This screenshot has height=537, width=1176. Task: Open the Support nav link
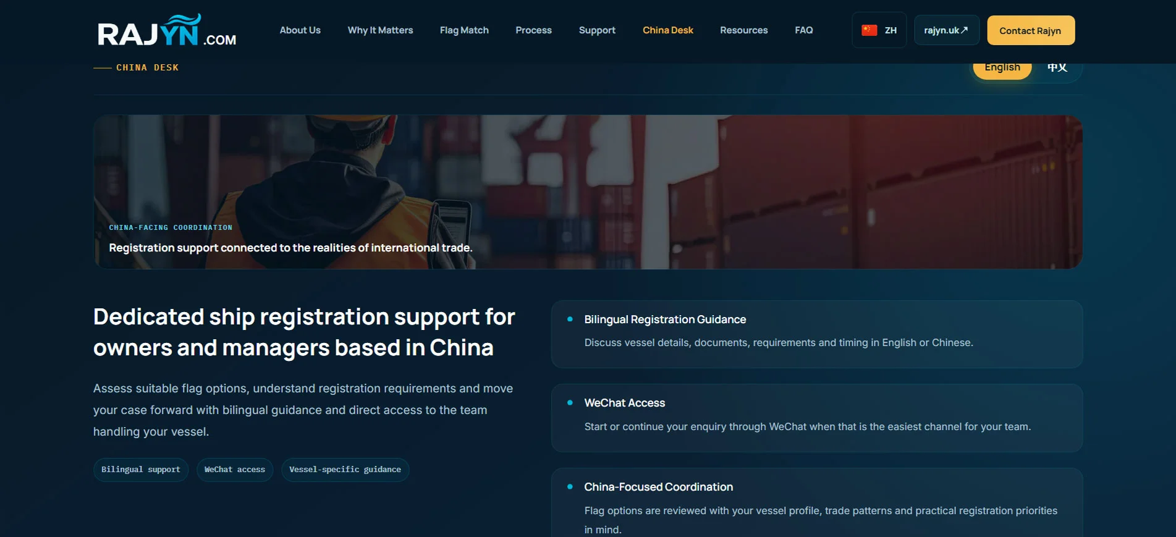pos(597,30)
